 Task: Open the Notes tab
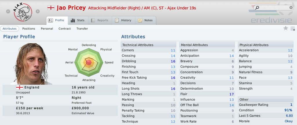point(146,20)
